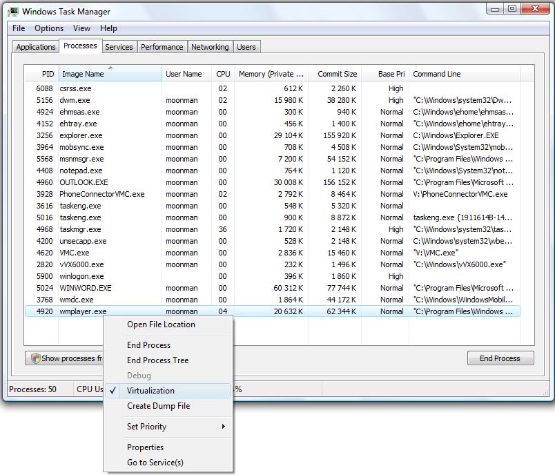Maximize the Task Manager window
Viewport: 555px width, 475px height.
pyautogui.click(x=512, y=8)
